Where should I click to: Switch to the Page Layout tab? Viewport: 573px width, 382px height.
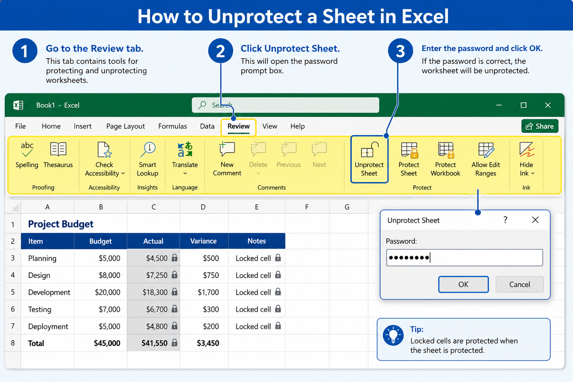125,126
